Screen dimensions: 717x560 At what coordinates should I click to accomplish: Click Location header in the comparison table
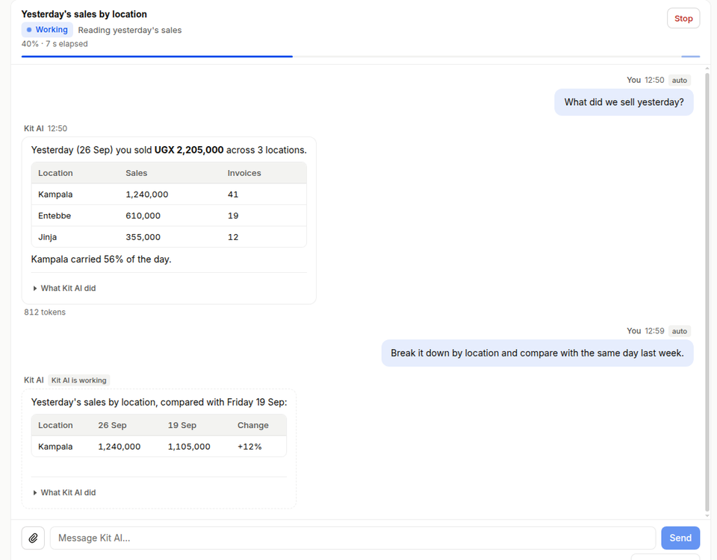pyautogui.click(x=55, y=425)
